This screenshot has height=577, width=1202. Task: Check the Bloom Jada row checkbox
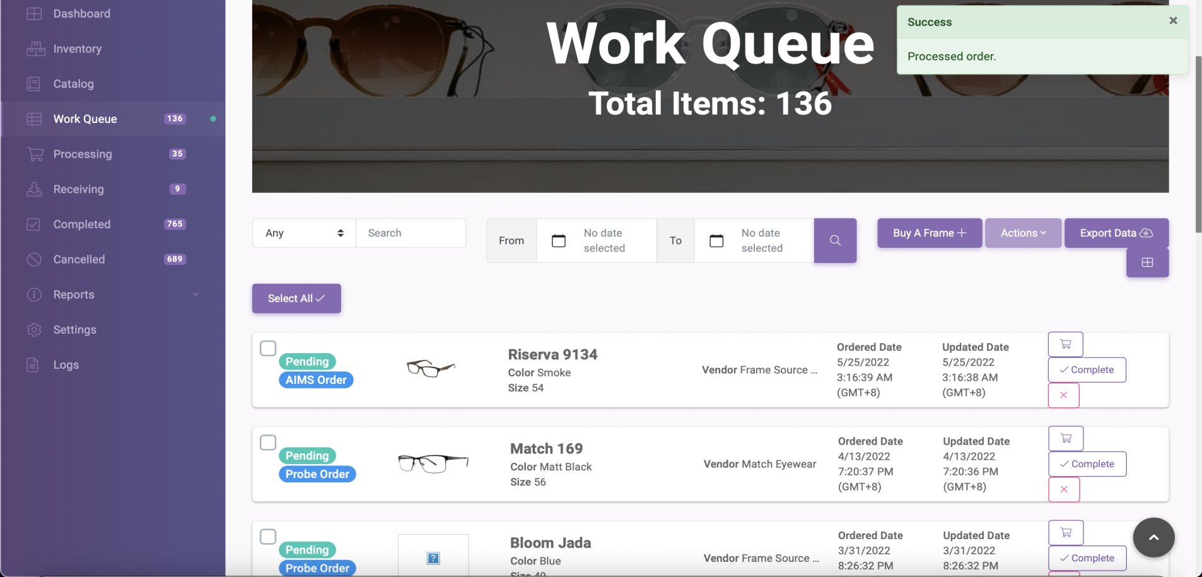(268, 536)
